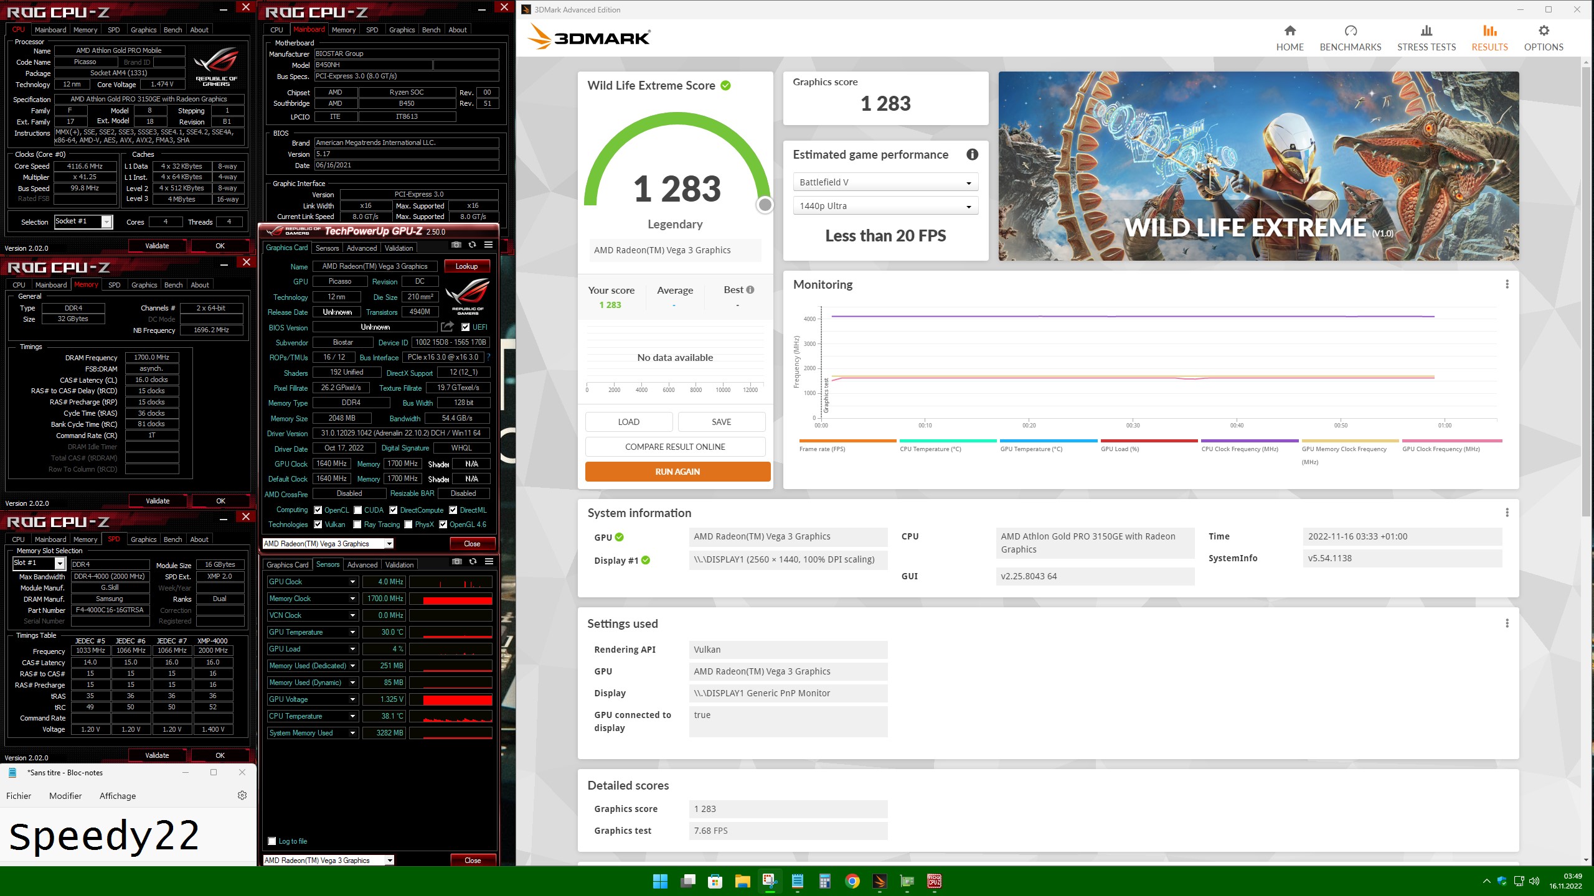Switch to Validation tab in GPU-Z Sensors window
This screenshot has width=1594, height=896.
point(399,565)
